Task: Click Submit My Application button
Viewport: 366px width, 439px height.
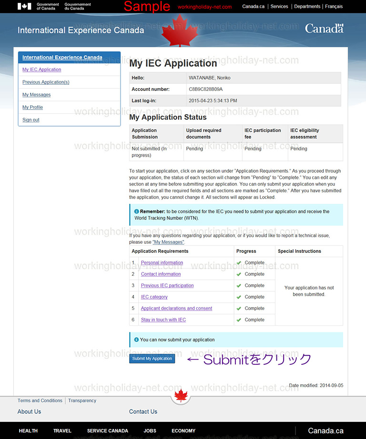Action: [x=152, y=359]
